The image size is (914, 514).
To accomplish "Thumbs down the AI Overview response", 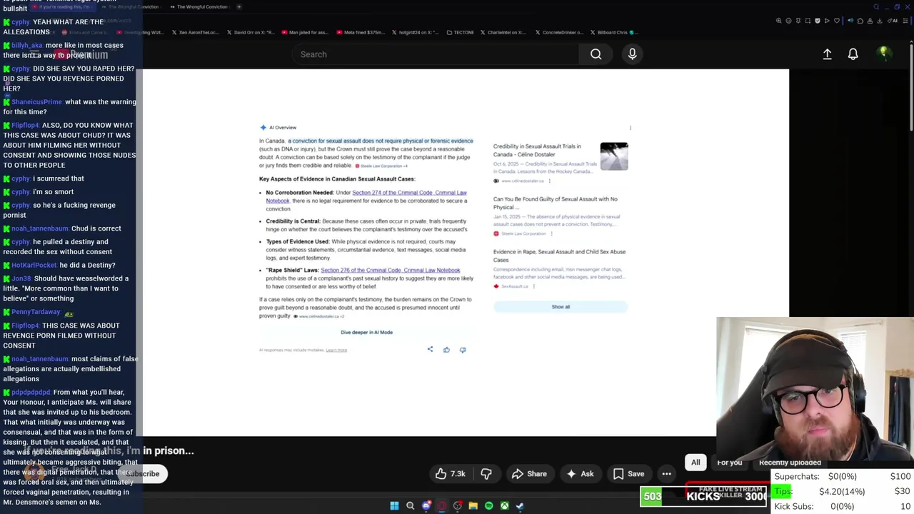I will 463,350.
